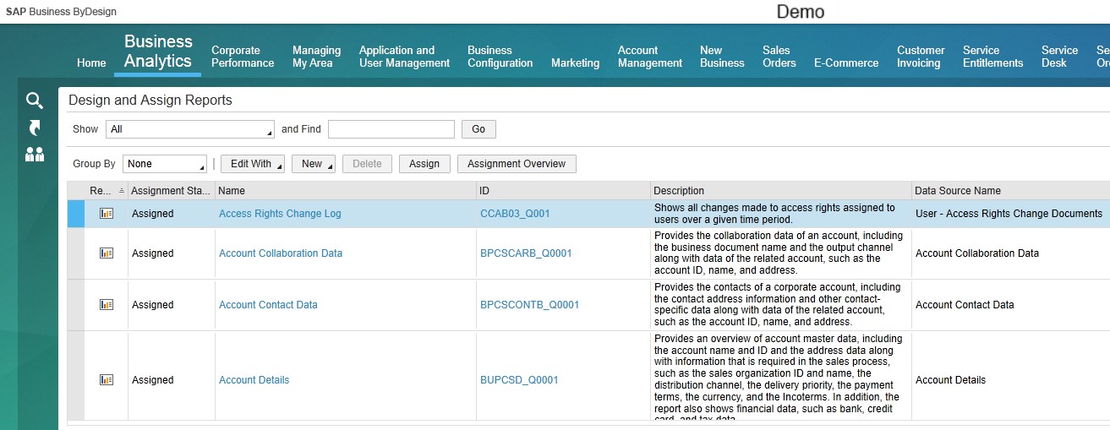Go to the Sales Orders tab
Image resolution: width=1110 pixels, height=430 pixels.
click(x=779, y=57)
